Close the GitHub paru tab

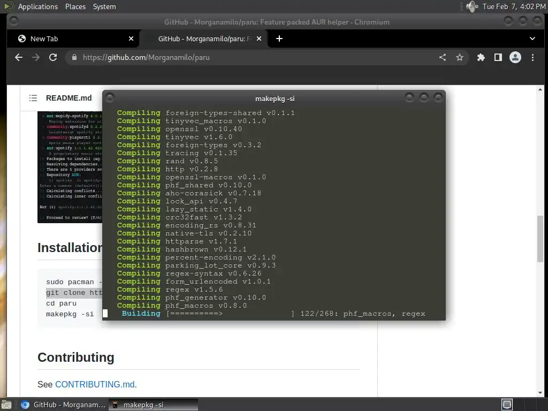point(259,39)
